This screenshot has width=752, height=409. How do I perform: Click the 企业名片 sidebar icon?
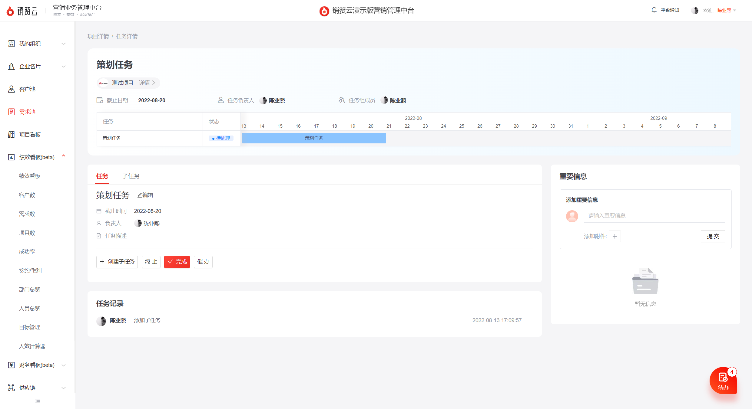11,66
